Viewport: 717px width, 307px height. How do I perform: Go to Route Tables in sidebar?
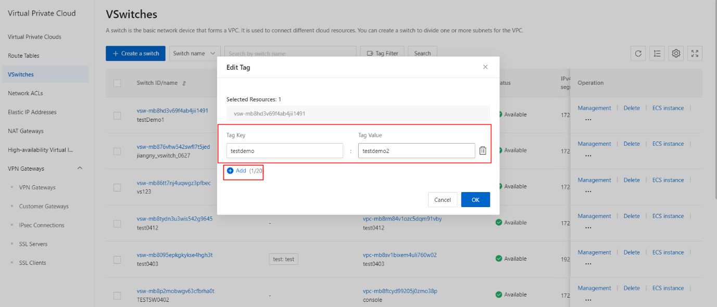coord(24,56)
